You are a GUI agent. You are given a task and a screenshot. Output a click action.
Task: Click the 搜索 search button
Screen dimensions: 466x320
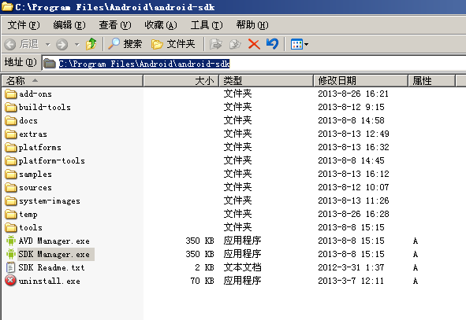[125, 44]
